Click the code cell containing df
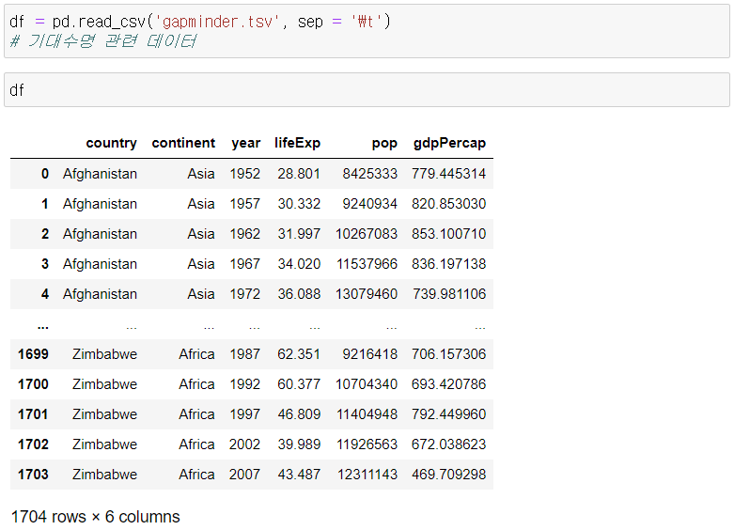This screenshot has width=734, height=530. [367, 90]
